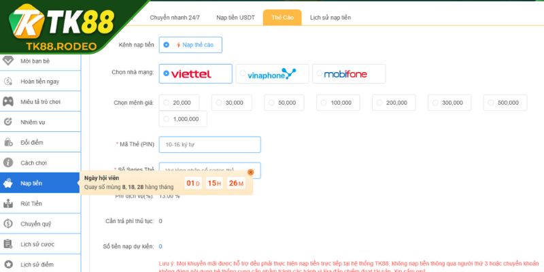
Task: Choose the 1,000,000 card value
Action: pos(184,119)
